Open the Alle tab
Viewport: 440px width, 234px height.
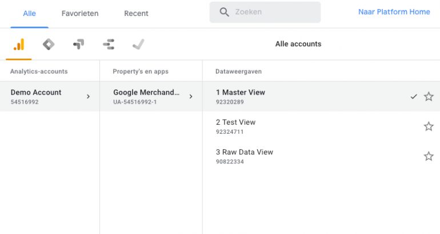30,14
